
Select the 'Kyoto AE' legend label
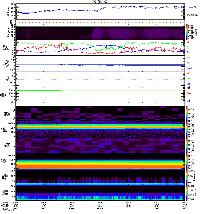[x=191, y=7]
